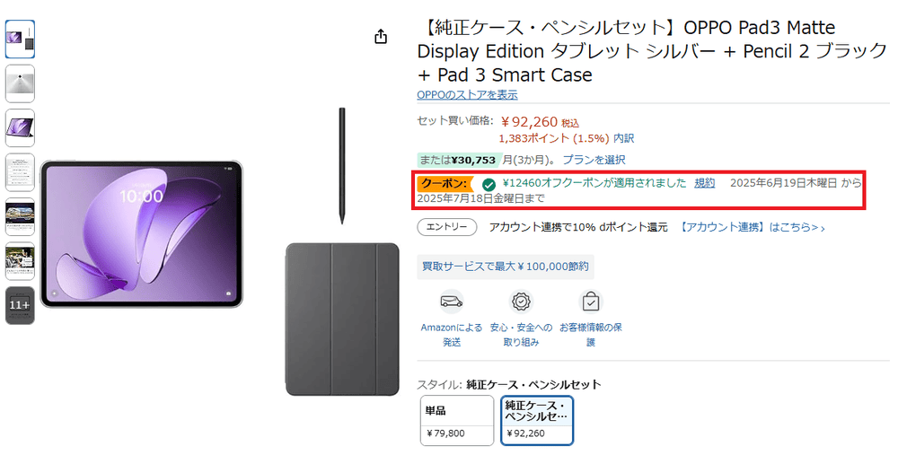
Task: Click the Amazon delivery truck icon
Action: [452, 301]
